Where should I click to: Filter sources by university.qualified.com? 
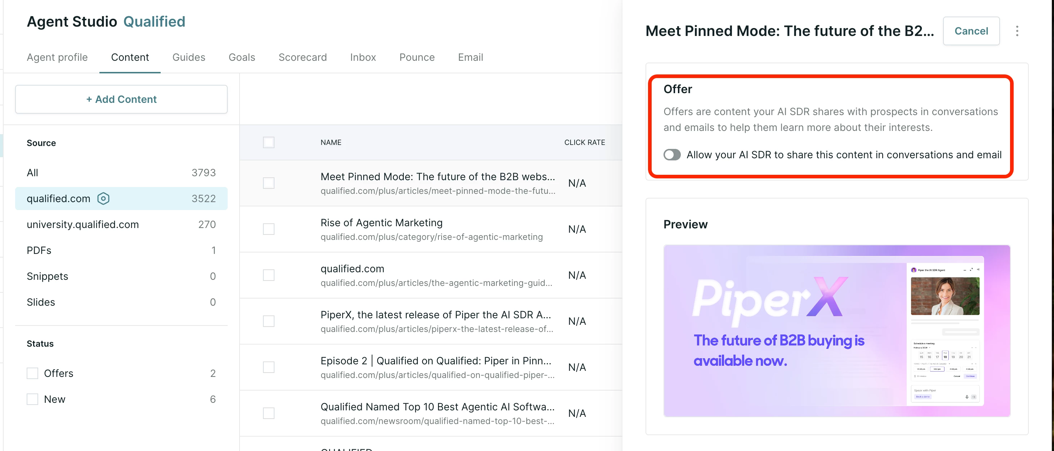121,225
